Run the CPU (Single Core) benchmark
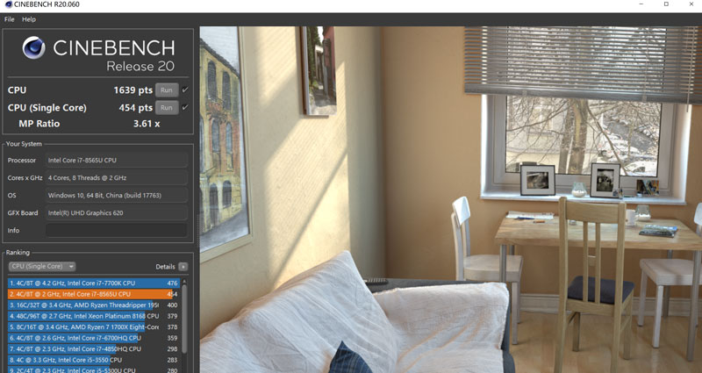This screenshot has height=373, width=702. tap(167, 107)
